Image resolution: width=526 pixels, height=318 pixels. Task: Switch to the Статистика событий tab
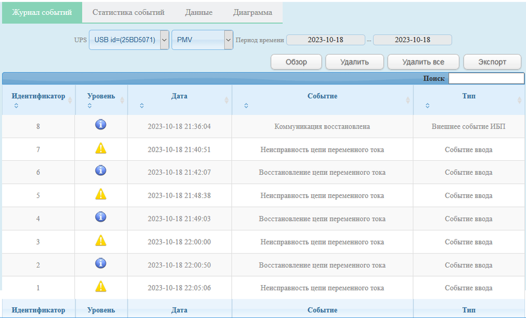coord(129,12)
